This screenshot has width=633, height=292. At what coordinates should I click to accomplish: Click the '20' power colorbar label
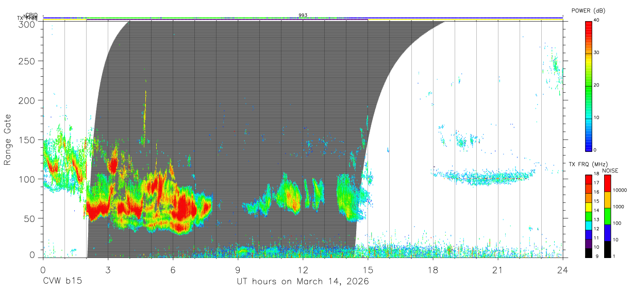coord(597,85)
